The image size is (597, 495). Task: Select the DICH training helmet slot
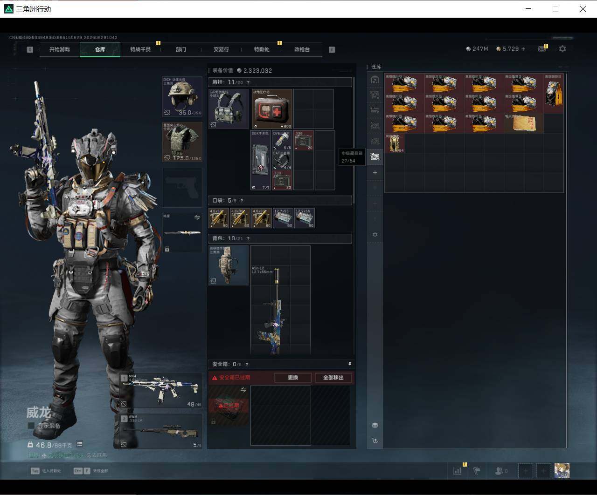pos(182,96)
